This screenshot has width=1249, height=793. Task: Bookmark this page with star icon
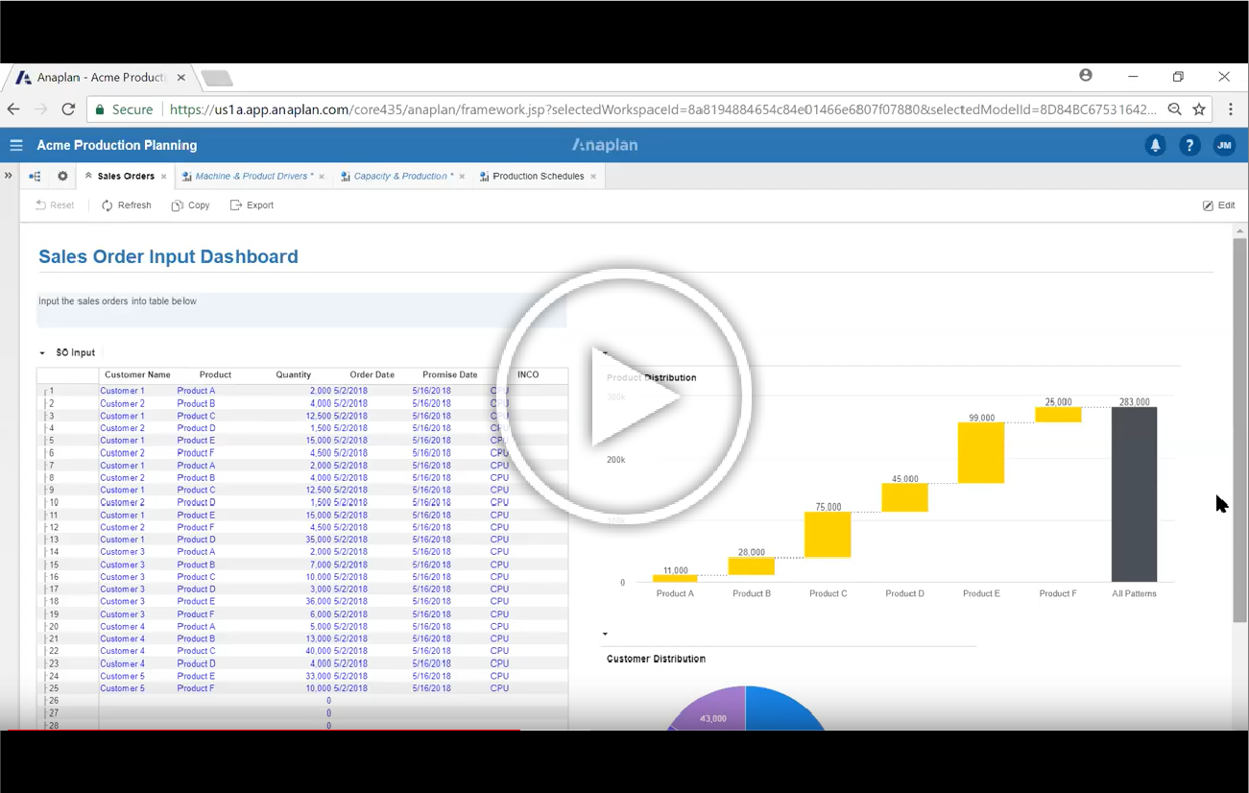click(1199, 109)
